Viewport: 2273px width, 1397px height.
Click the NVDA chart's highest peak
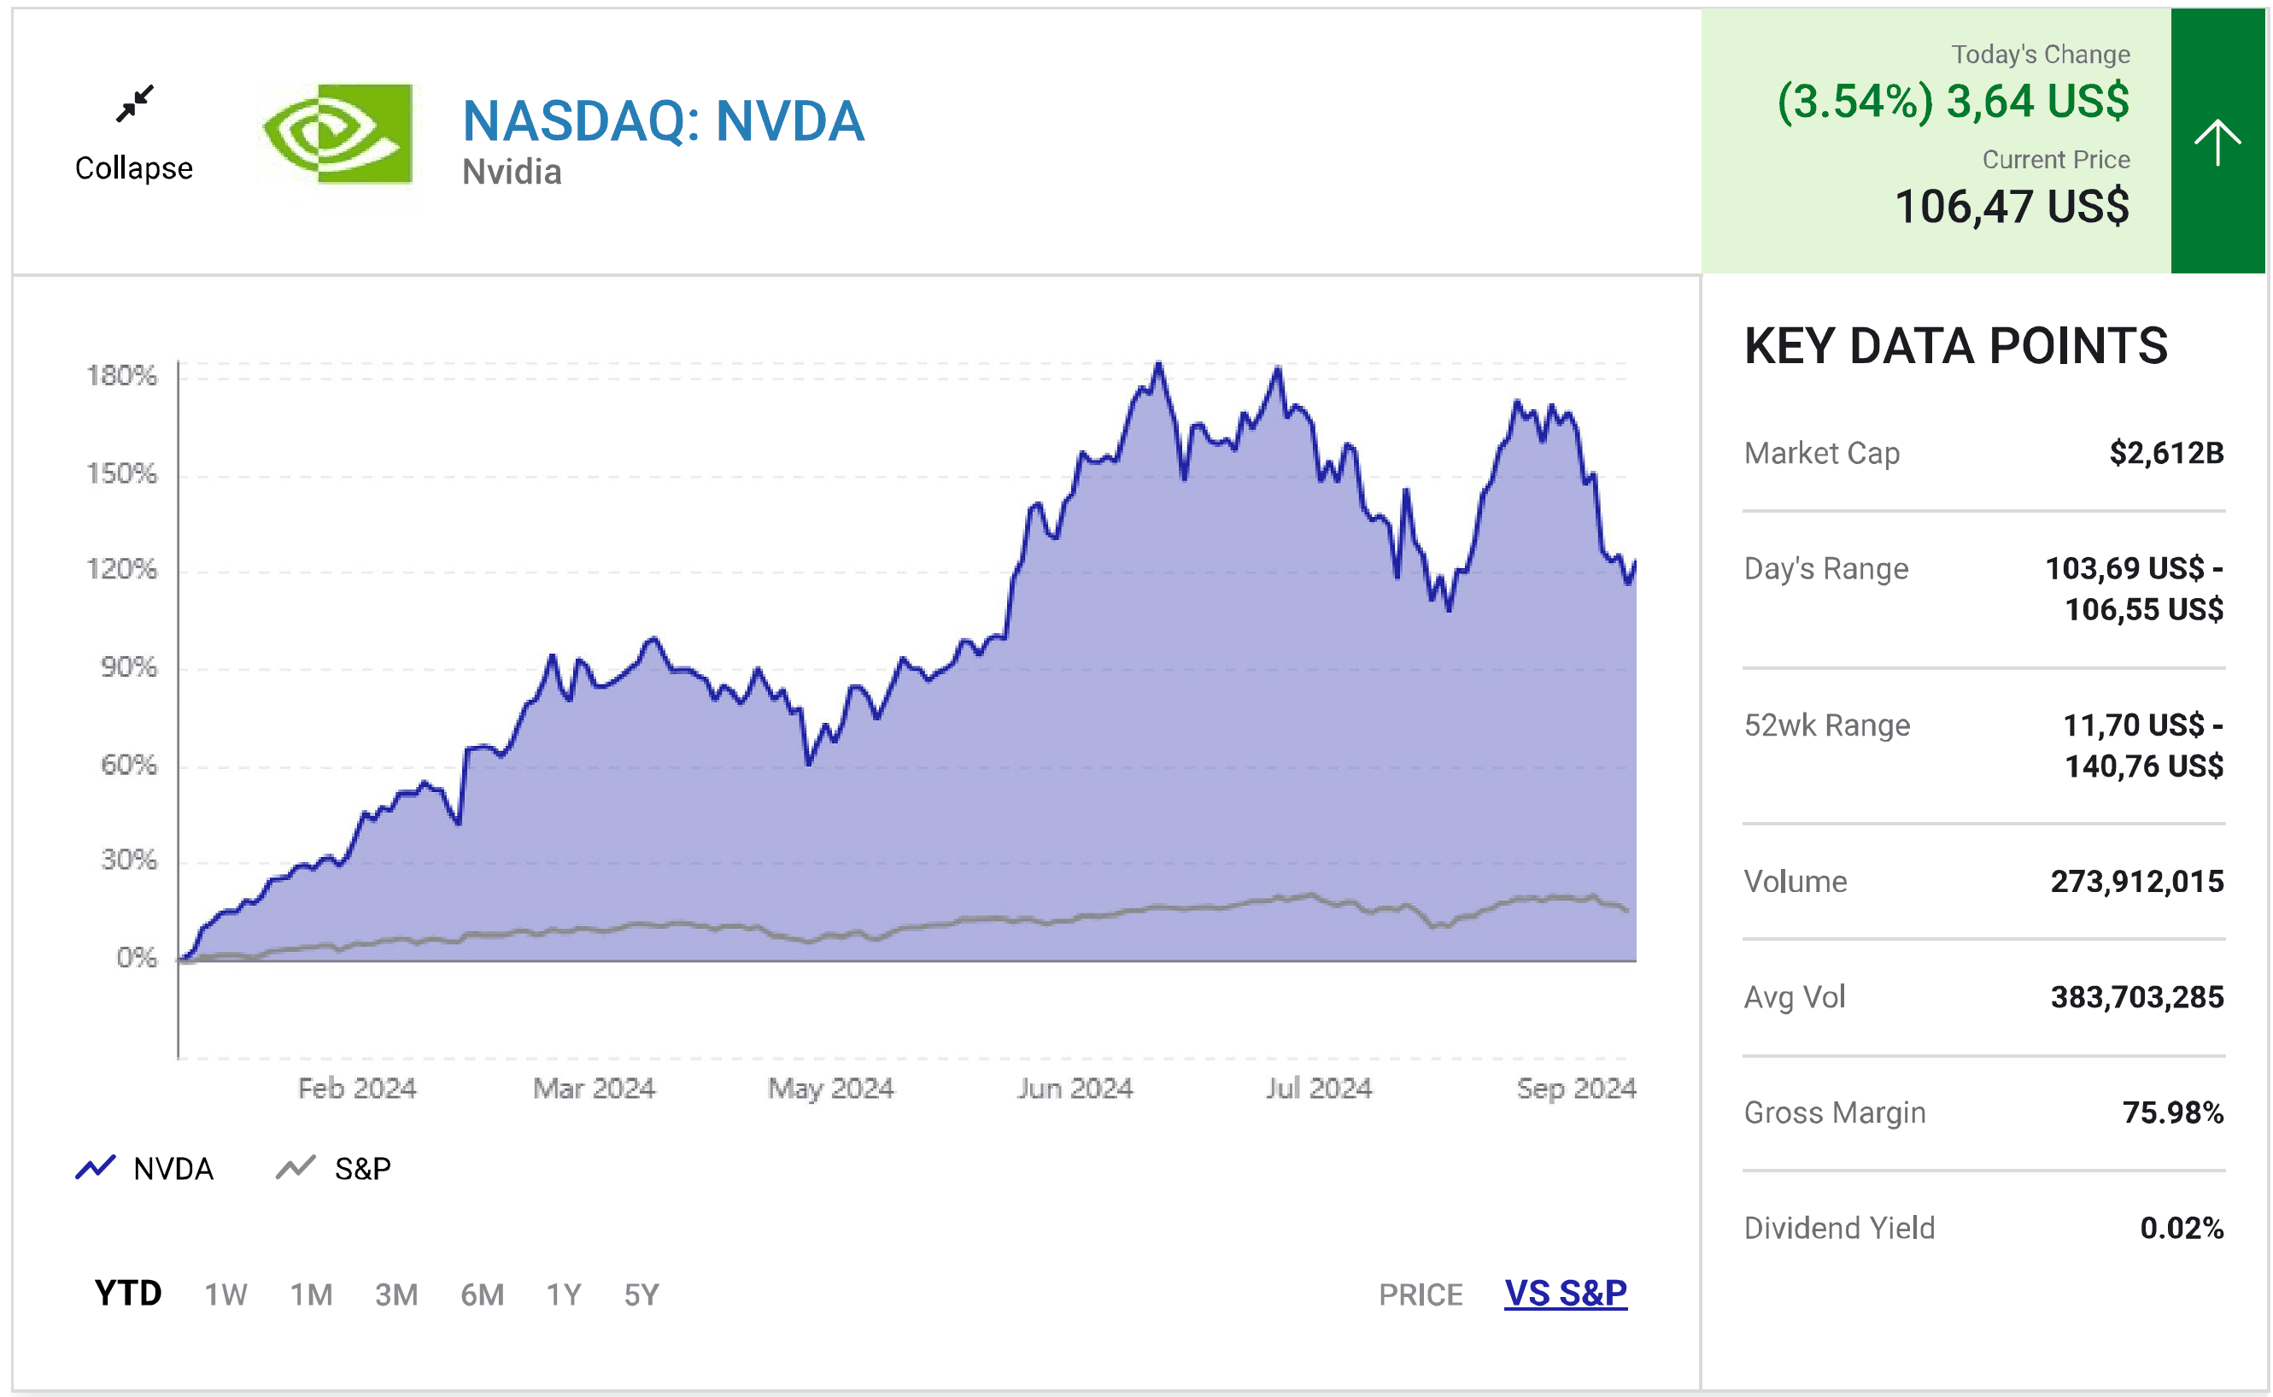[x=1159, y=365]
